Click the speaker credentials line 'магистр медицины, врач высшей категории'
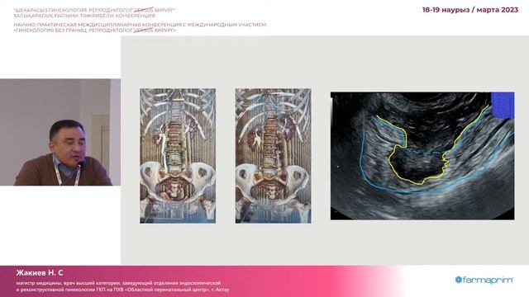The width and height of the screenshot is (529, 297). coord(118,283)
